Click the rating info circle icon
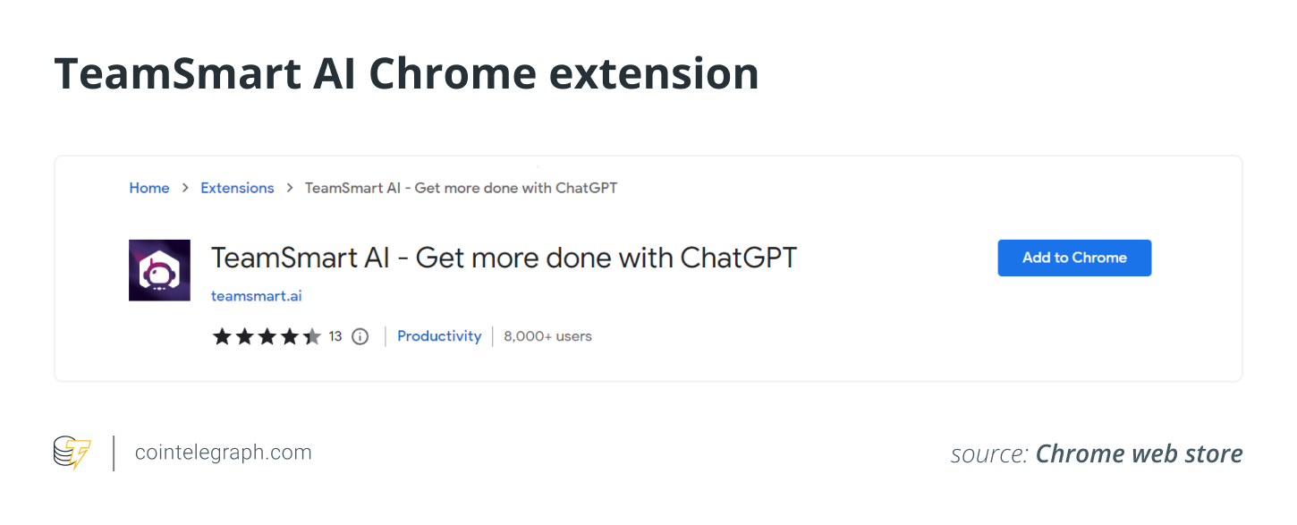Viewport: 1297px width, 525px height. pyautogui.click(x=360, y=337)
